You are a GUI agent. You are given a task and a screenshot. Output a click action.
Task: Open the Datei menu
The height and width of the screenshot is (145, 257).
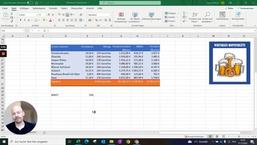(5, 8)
